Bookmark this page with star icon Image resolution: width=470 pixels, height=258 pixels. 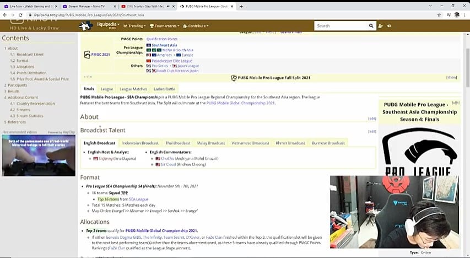(439, 15)
